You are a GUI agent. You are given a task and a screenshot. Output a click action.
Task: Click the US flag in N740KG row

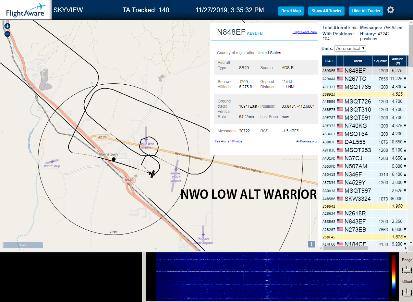pos(340,126)
